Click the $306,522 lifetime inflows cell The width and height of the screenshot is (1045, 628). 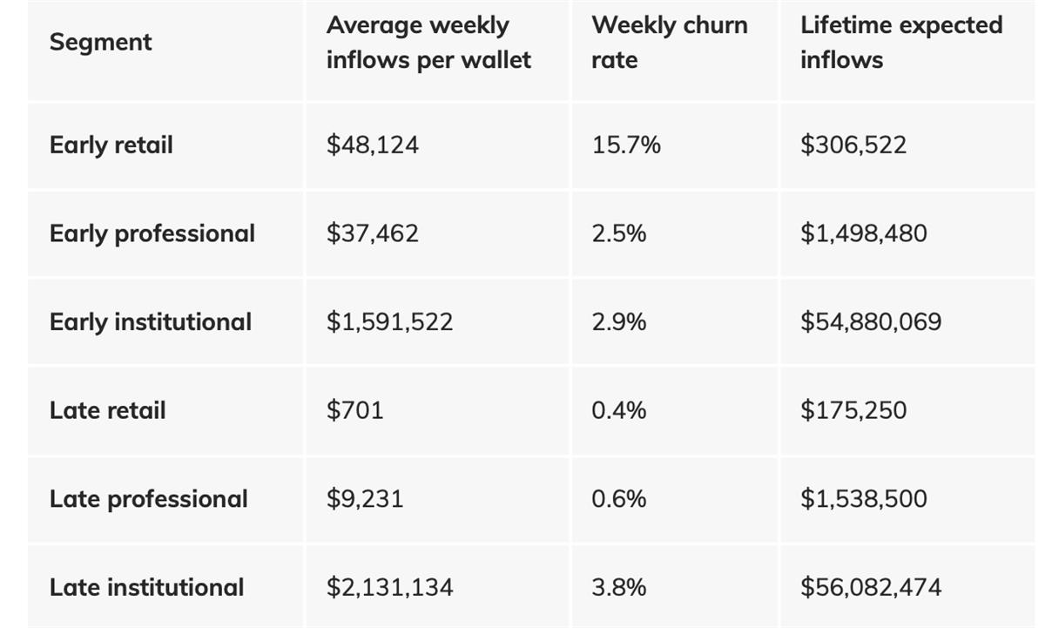click(x=853, y=145)
